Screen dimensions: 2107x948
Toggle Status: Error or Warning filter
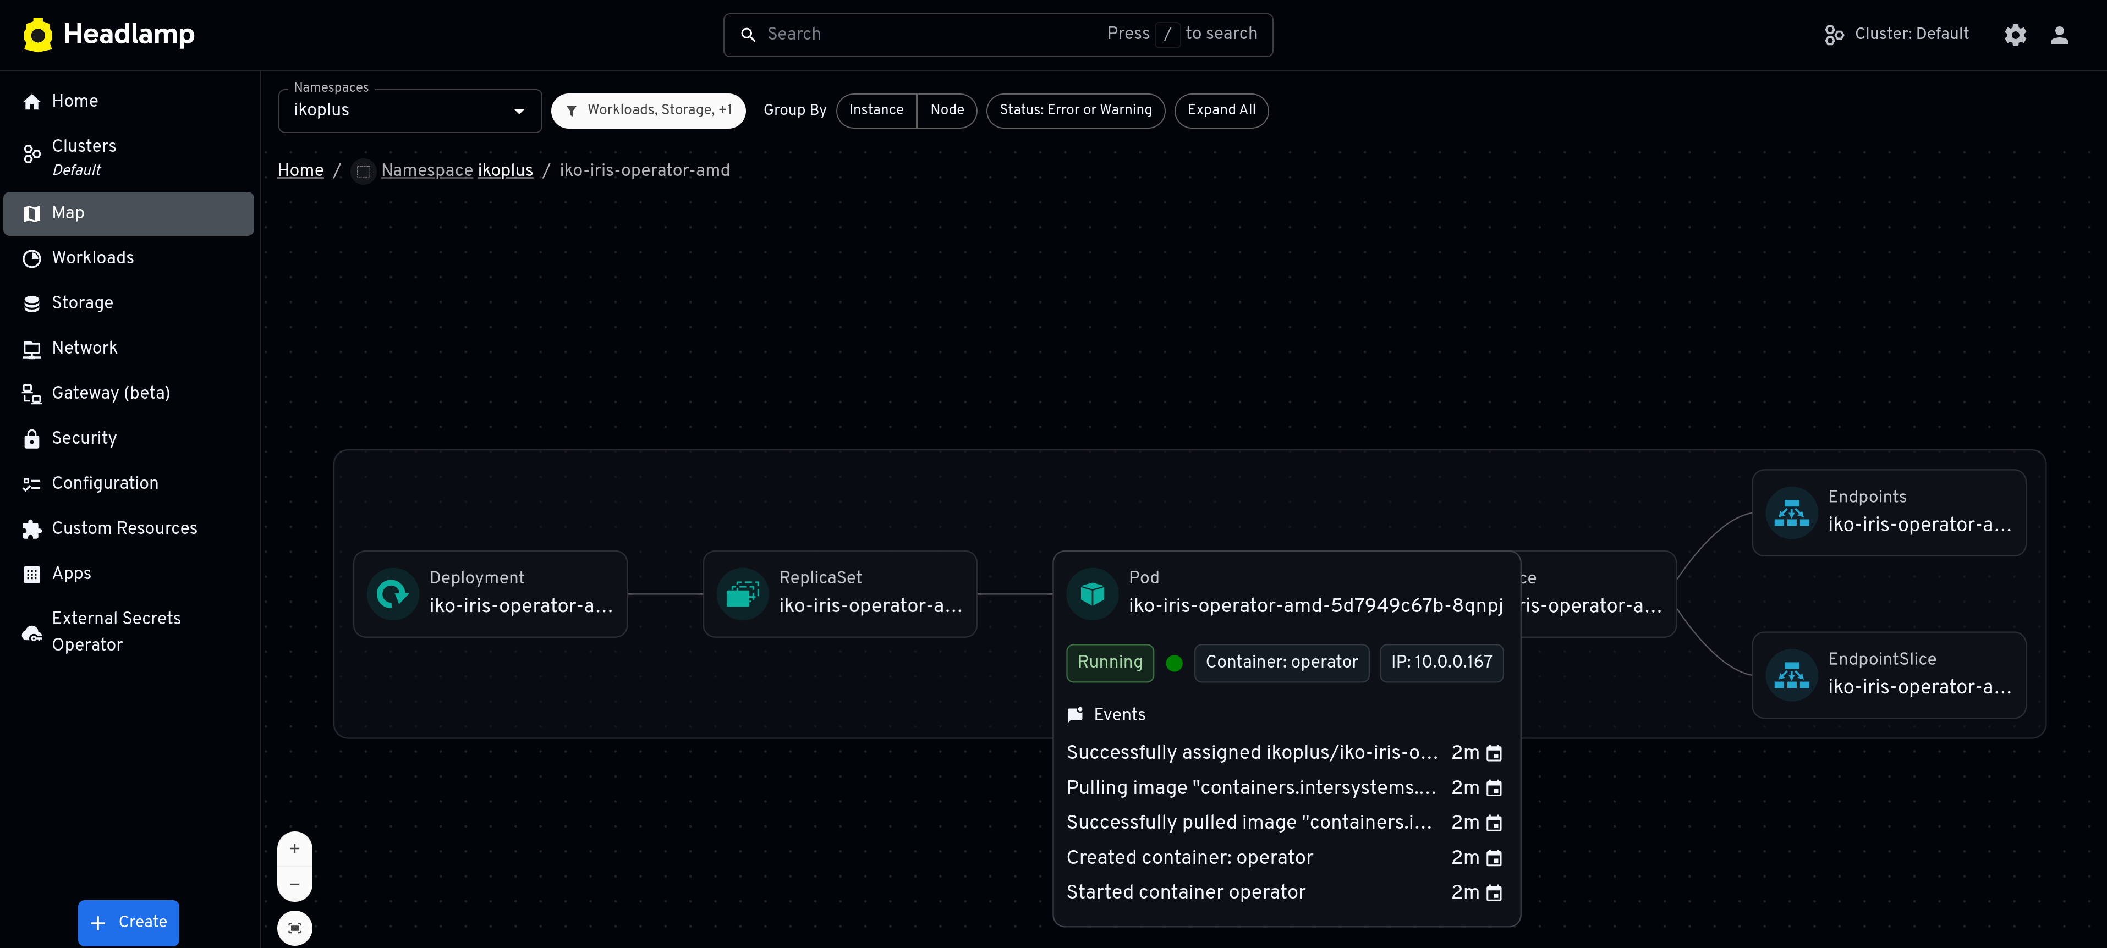click(1075, 111)
